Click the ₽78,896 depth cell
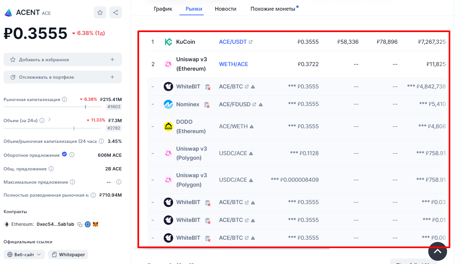The height and width of the screenshot is (264, 461). [x=387, y=42]
